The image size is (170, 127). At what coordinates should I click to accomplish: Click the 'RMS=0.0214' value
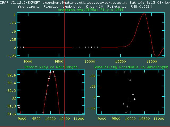pos(141,7)
